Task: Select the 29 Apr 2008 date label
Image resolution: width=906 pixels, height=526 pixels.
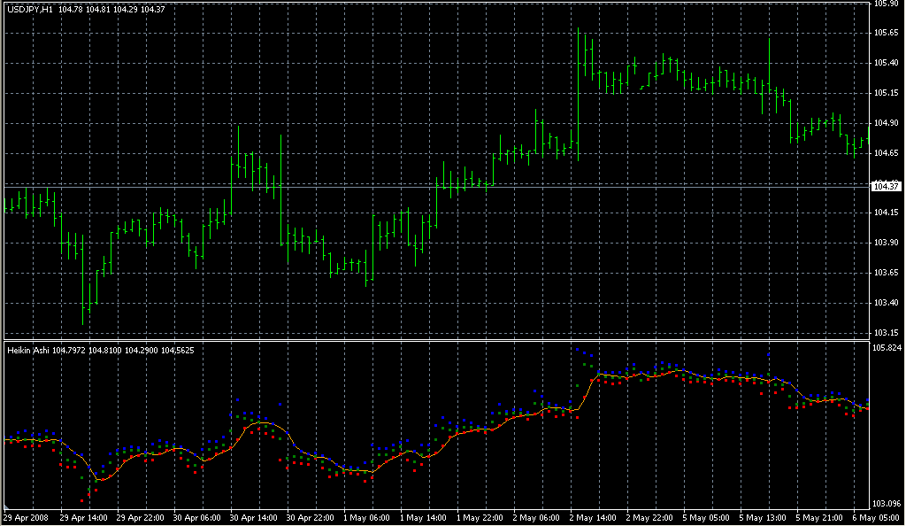Action: [24, 517]
